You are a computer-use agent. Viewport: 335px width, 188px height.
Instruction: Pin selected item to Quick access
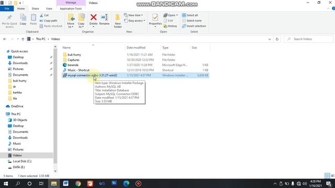pos(9,21)
